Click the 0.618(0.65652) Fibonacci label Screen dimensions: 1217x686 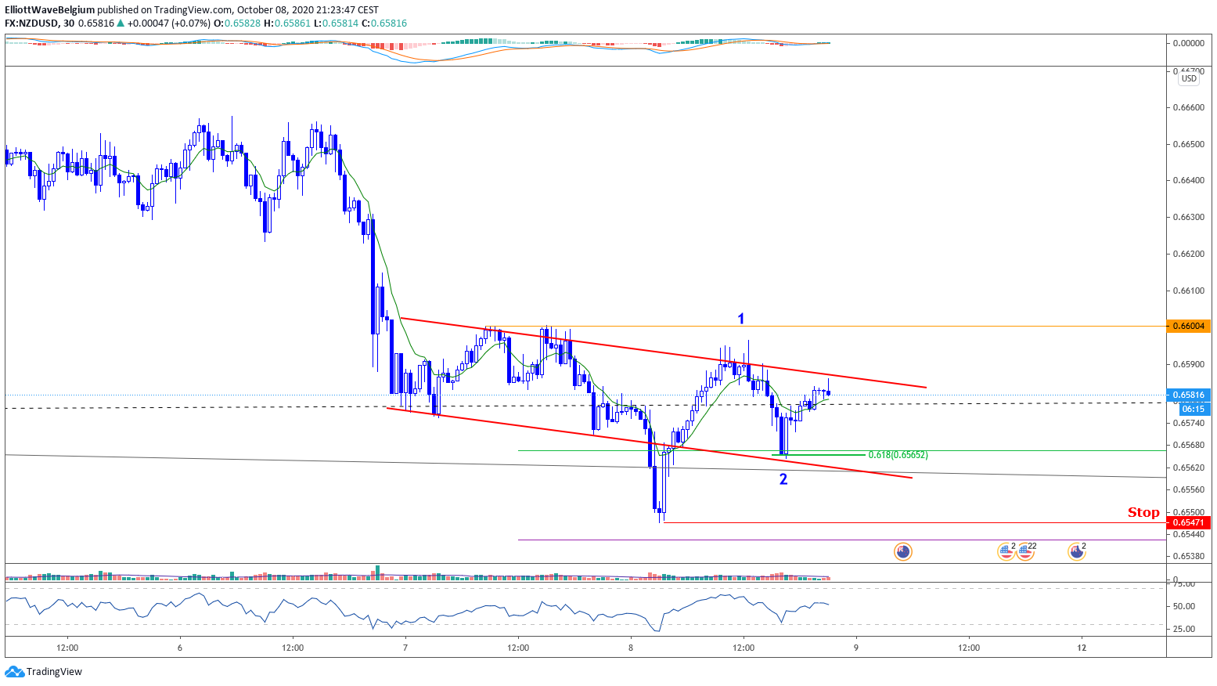(x=898, y=455)
